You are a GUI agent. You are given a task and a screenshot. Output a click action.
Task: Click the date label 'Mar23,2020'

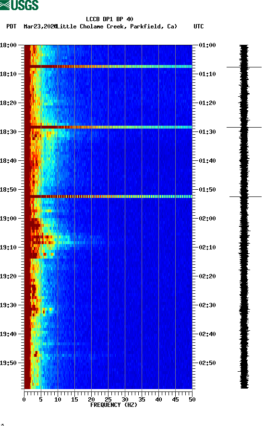(x=40, y=26)
